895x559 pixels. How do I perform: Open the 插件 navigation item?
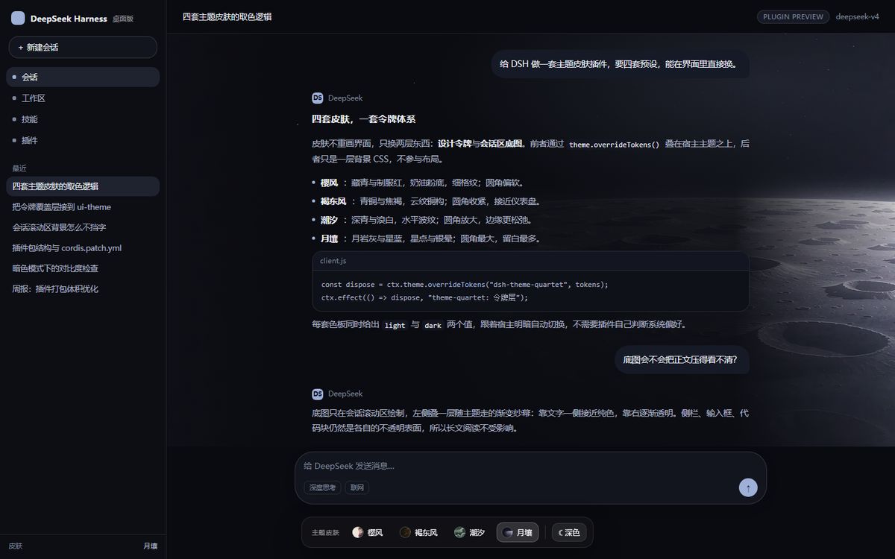(83, 140)
